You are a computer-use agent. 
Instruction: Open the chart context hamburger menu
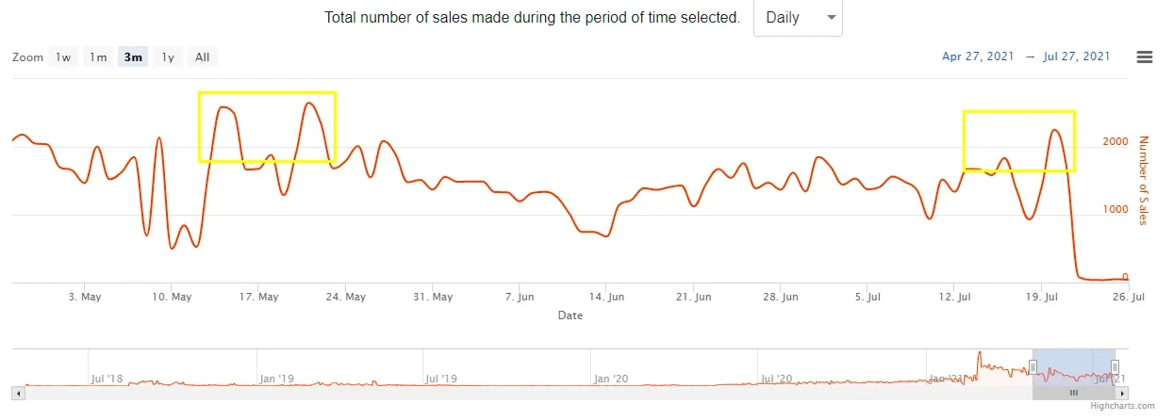point(1145,57)
